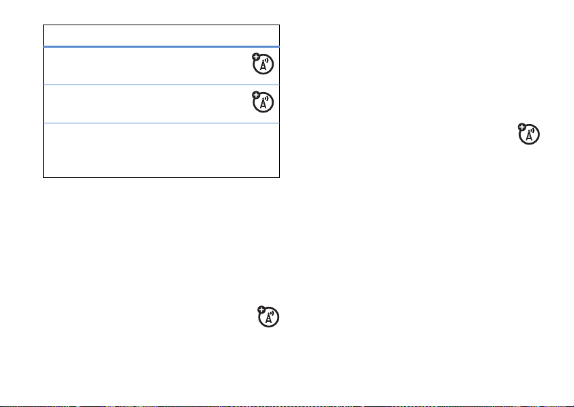
Task: Click the antenna icon below the table
Action: point(270,319)
